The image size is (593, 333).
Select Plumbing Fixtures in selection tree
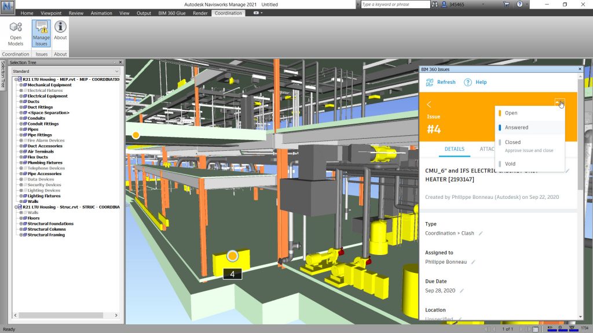pos(45,162)
